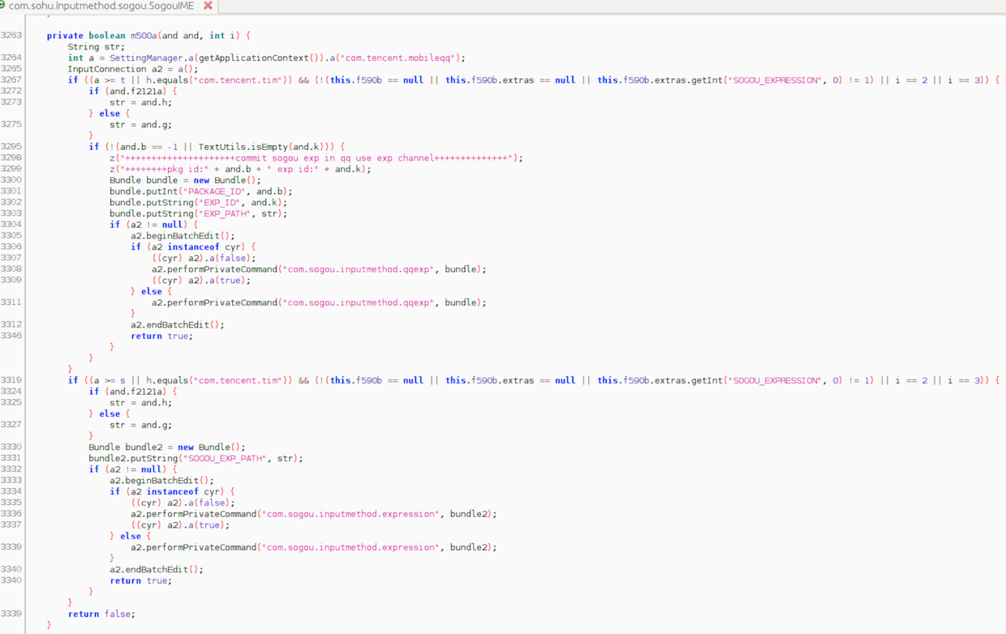
Task: Click a2.beginBatchEdit(); on line 3333
Action: 162,481
